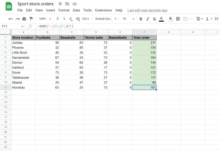Click the Total order header cell
This screenshot has width=220, height=151.
point(144,37)
